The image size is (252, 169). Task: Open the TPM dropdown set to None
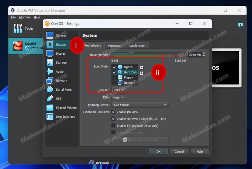pos(118,97)
